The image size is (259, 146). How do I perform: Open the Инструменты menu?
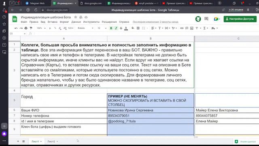click(91, 22)
